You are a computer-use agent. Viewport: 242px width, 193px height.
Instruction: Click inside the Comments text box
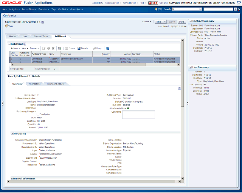[138, 115]
